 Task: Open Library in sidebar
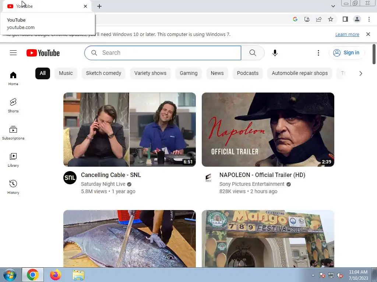point(13,160)
